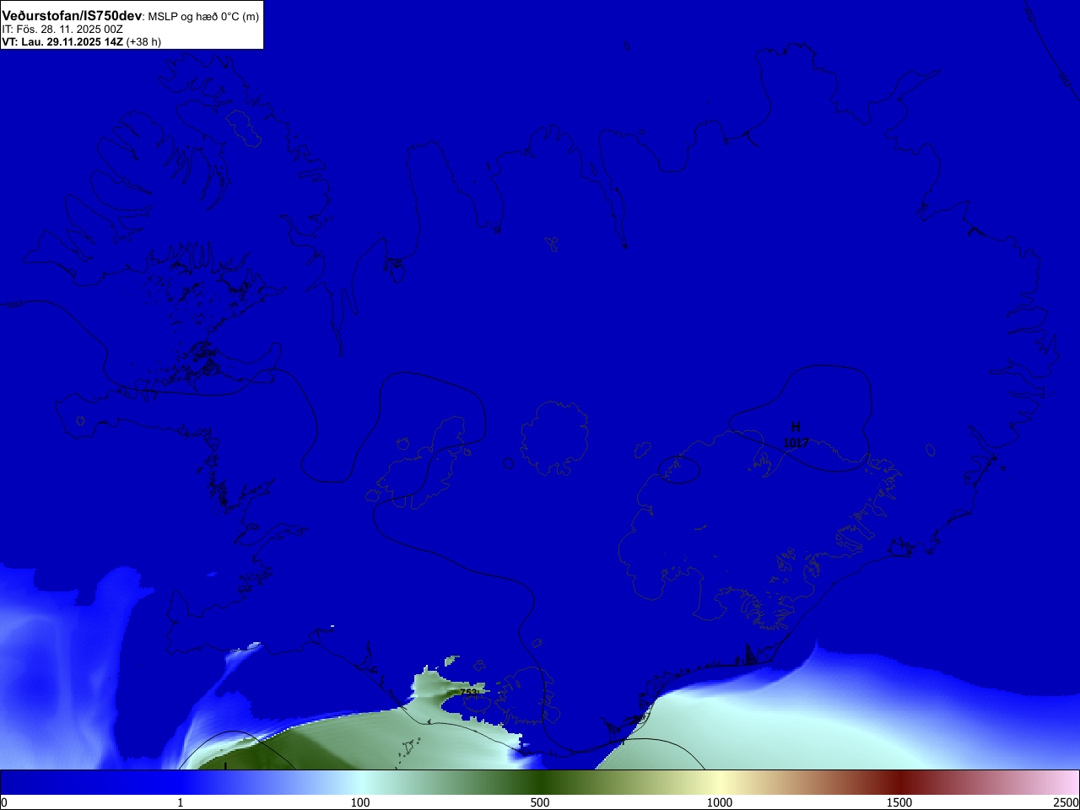Pick the dark green color at 500 on scale

pos(540,782)
